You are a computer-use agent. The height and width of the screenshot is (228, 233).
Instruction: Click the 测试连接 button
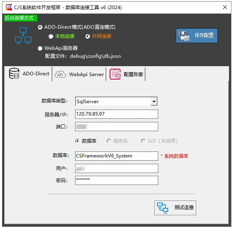click(x=175, y=208)
